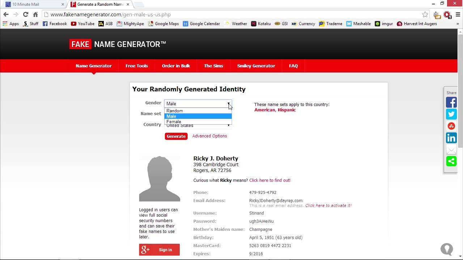Image resolution: width=463 pixels, height=260 pixels.
Task: Open the Name Generator nav tab
Action: tap(94, 66)
